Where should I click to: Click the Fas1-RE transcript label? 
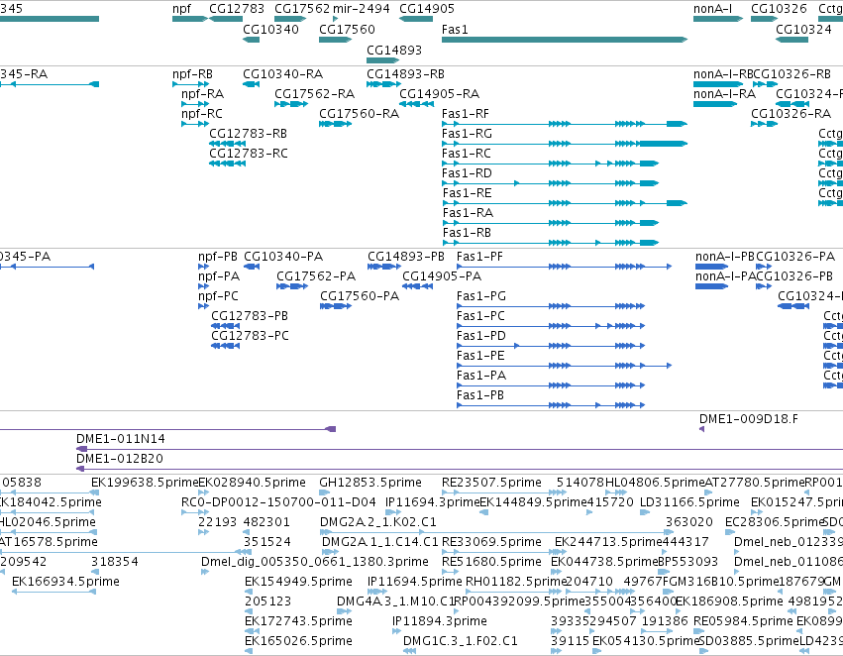467,193
